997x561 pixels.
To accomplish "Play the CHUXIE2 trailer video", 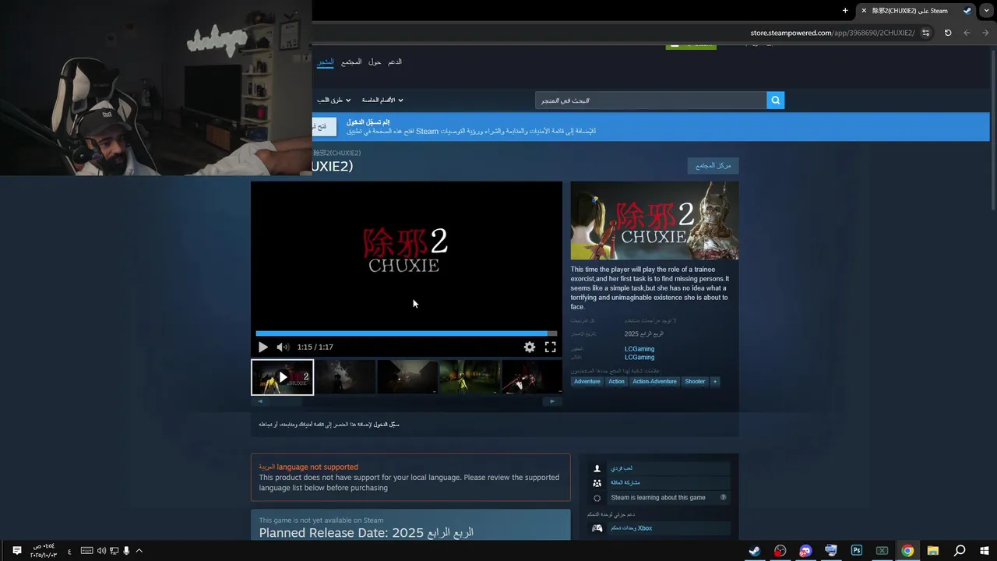I will point(262,348).
